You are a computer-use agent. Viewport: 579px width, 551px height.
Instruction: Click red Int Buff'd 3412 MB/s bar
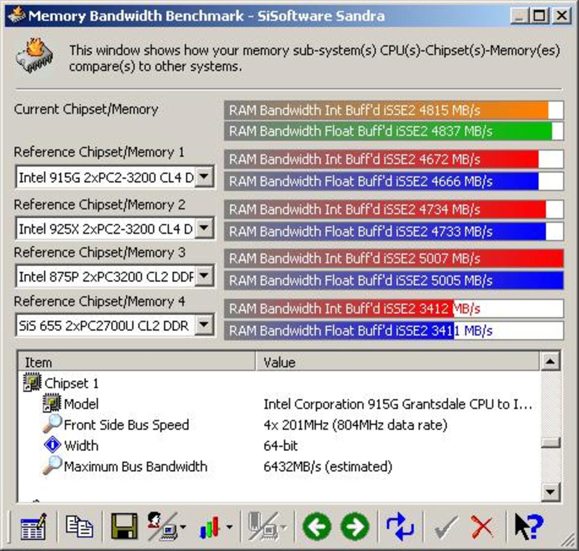pyautogui.click(x=393, y=308)
